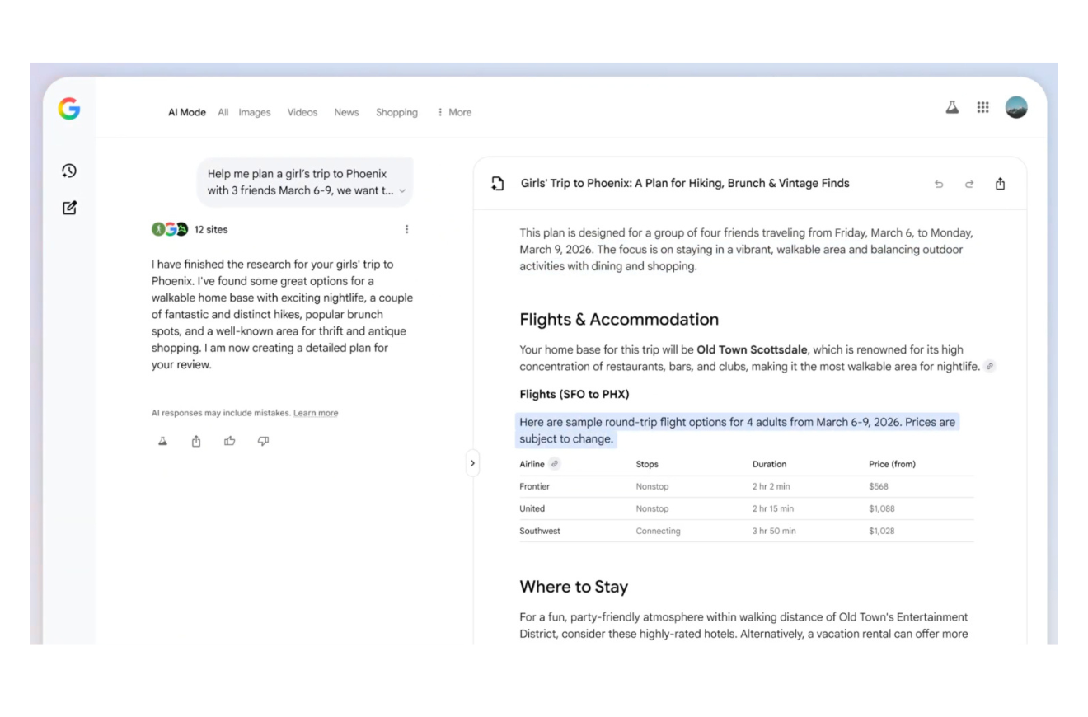Open AI Mode history icon
The image size is (1088, 717).
[x=69, y=171]
